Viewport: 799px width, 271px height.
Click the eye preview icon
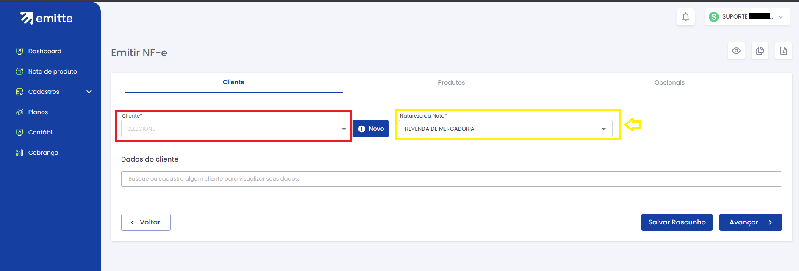[736, 51]
